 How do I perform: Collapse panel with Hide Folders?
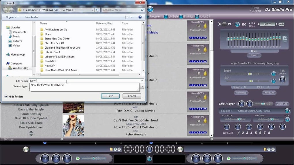click(x=14, y=97)
